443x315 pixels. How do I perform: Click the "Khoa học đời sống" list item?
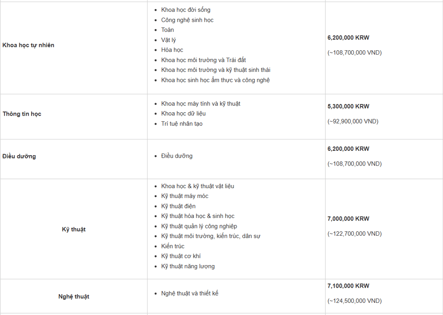pyautogui.click(x=186, y=10)
